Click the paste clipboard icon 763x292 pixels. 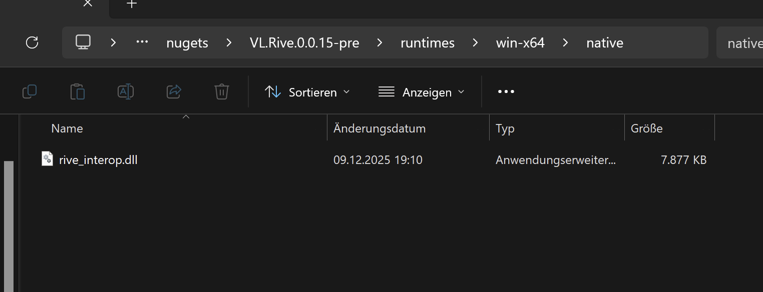(78, 91)
